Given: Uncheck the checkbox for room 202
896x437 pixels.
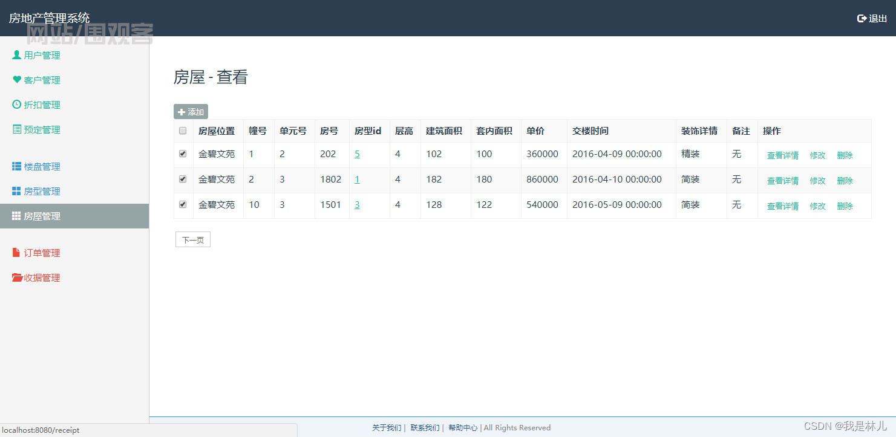Looking at the screenshot, I should [x=182, y=154].
